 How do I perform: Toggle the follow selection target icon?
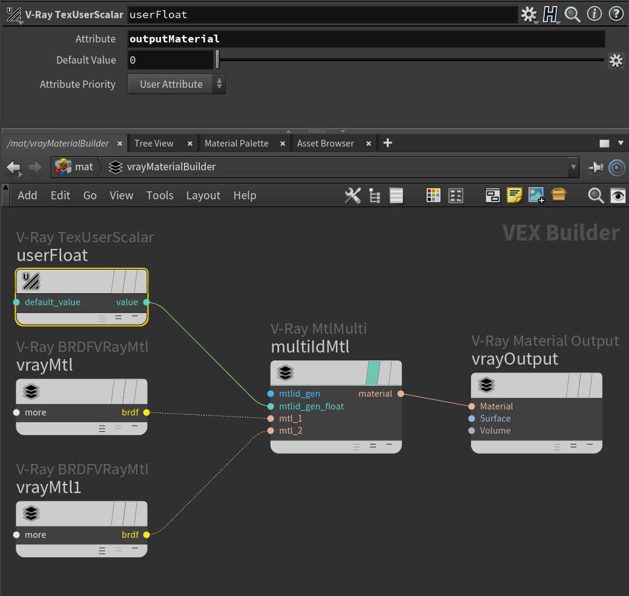point(616,167)
